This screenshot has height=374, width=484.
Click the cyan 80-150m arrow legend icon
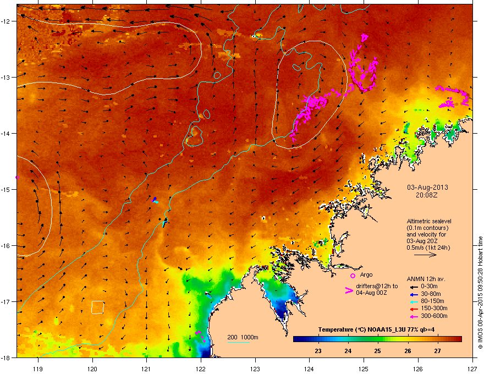click(x=414, y=301)
